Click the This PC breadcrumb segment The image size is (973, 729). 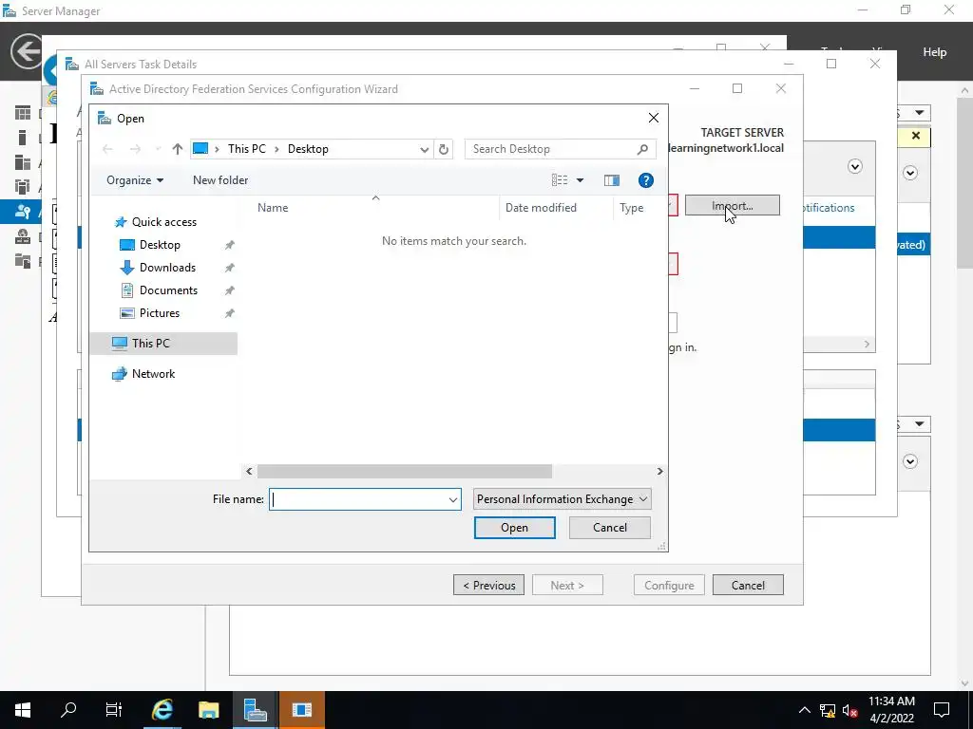pyautogui.click(x=246, y=149)
